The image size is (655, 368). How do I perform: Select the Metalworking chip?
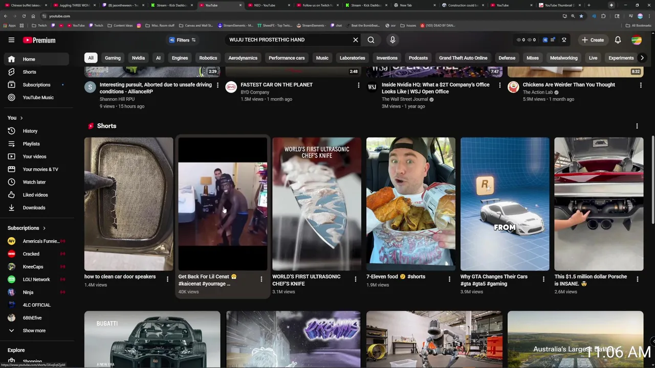coord(563,58)
